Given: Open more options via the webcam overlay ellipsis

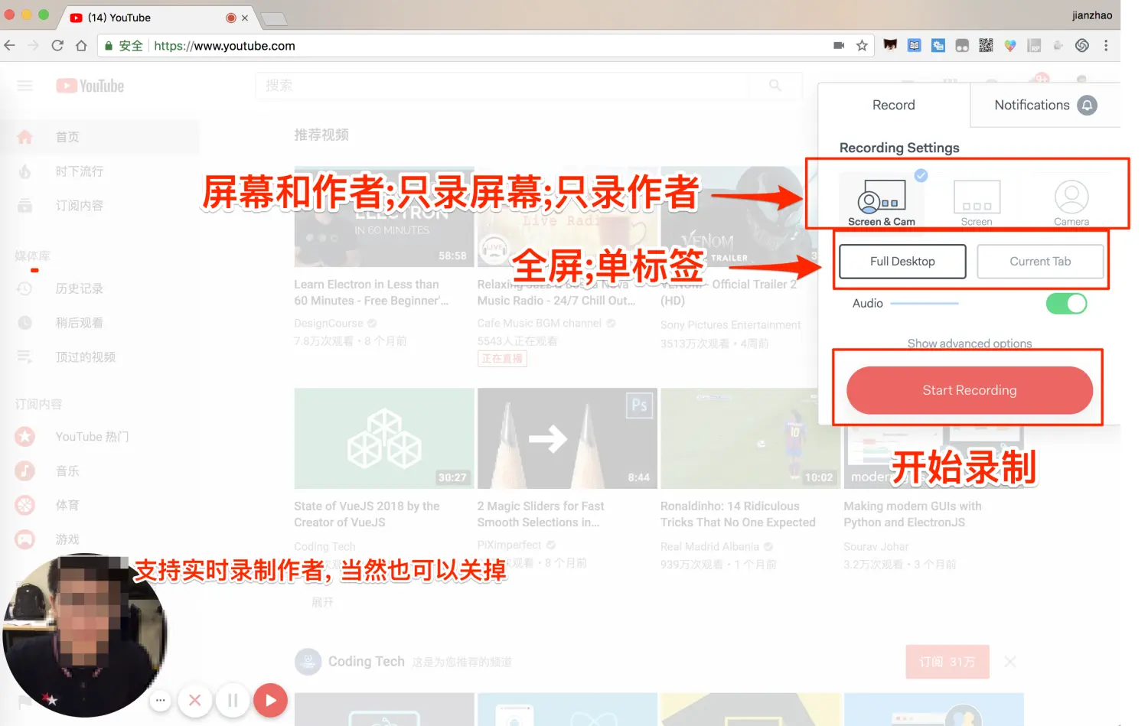Looking at the screenshot, I should pyautogui.click(x=160, y=700).
